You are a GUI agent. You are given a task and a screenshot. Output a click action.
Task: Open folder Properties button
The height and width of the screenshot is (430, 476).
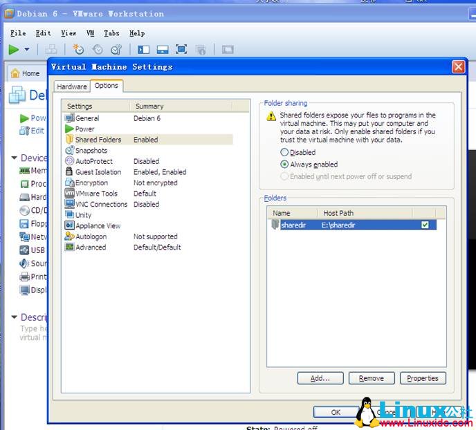click(x=423, y=378)
